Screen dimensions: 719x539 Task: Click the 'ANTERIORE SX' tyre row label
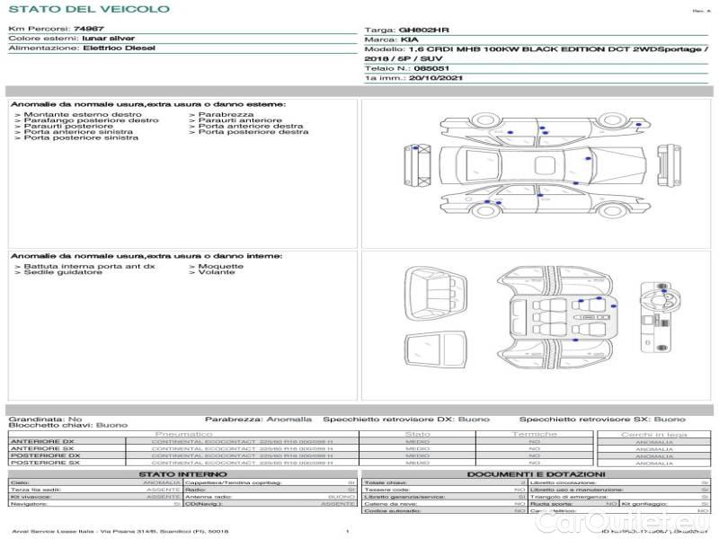[42, 448]
